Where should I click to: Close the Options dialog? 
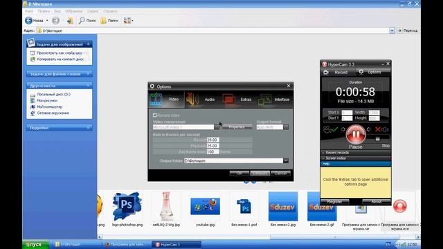point(289,86)
